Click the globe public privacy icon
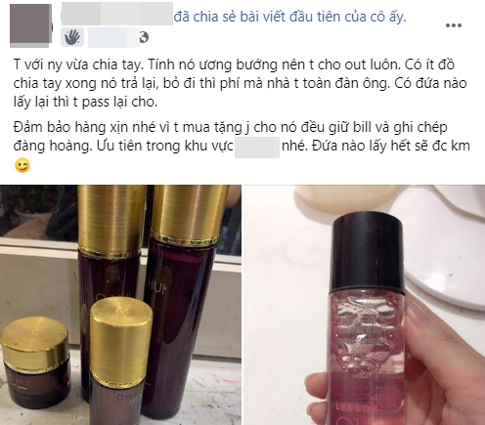 [x=144, y=37]
